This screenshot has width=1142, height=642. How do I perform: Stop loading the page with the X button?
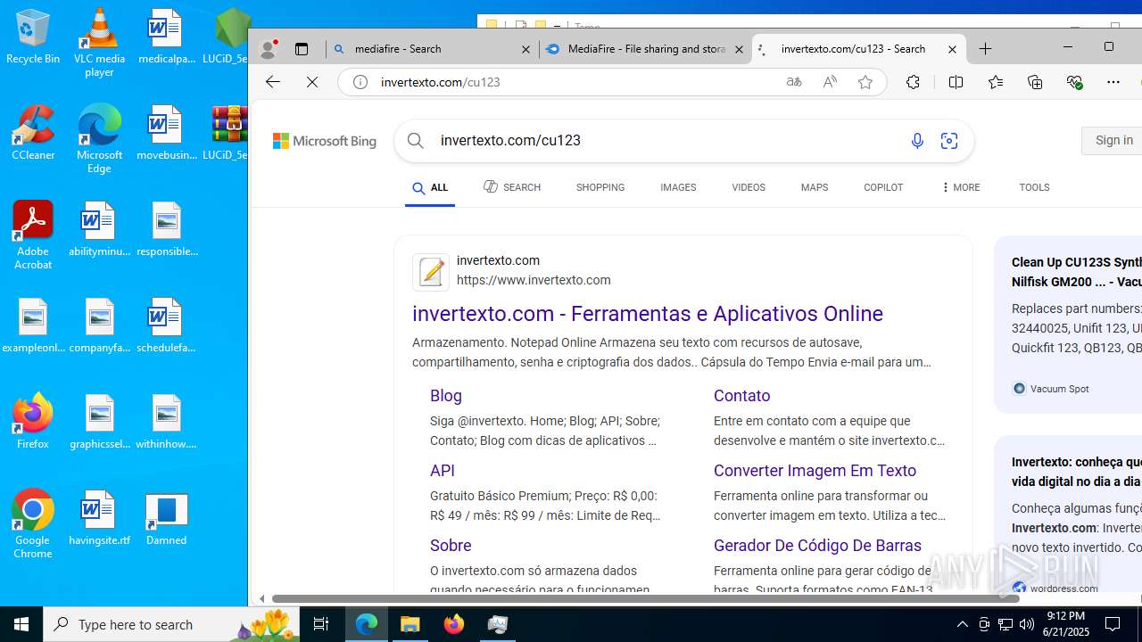(312, 82)
